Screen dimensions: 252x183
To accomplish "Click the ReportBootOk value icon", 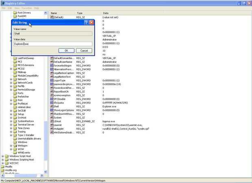I will coord(52,91).
